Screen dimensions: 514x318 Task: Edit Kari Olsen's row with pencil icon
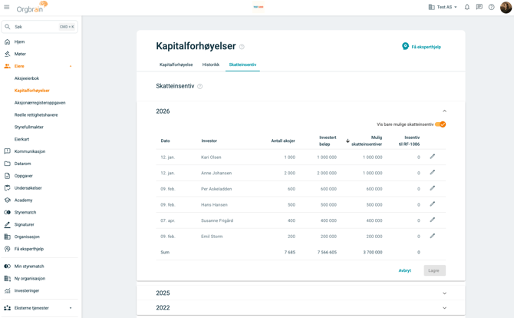coord(433,157)
